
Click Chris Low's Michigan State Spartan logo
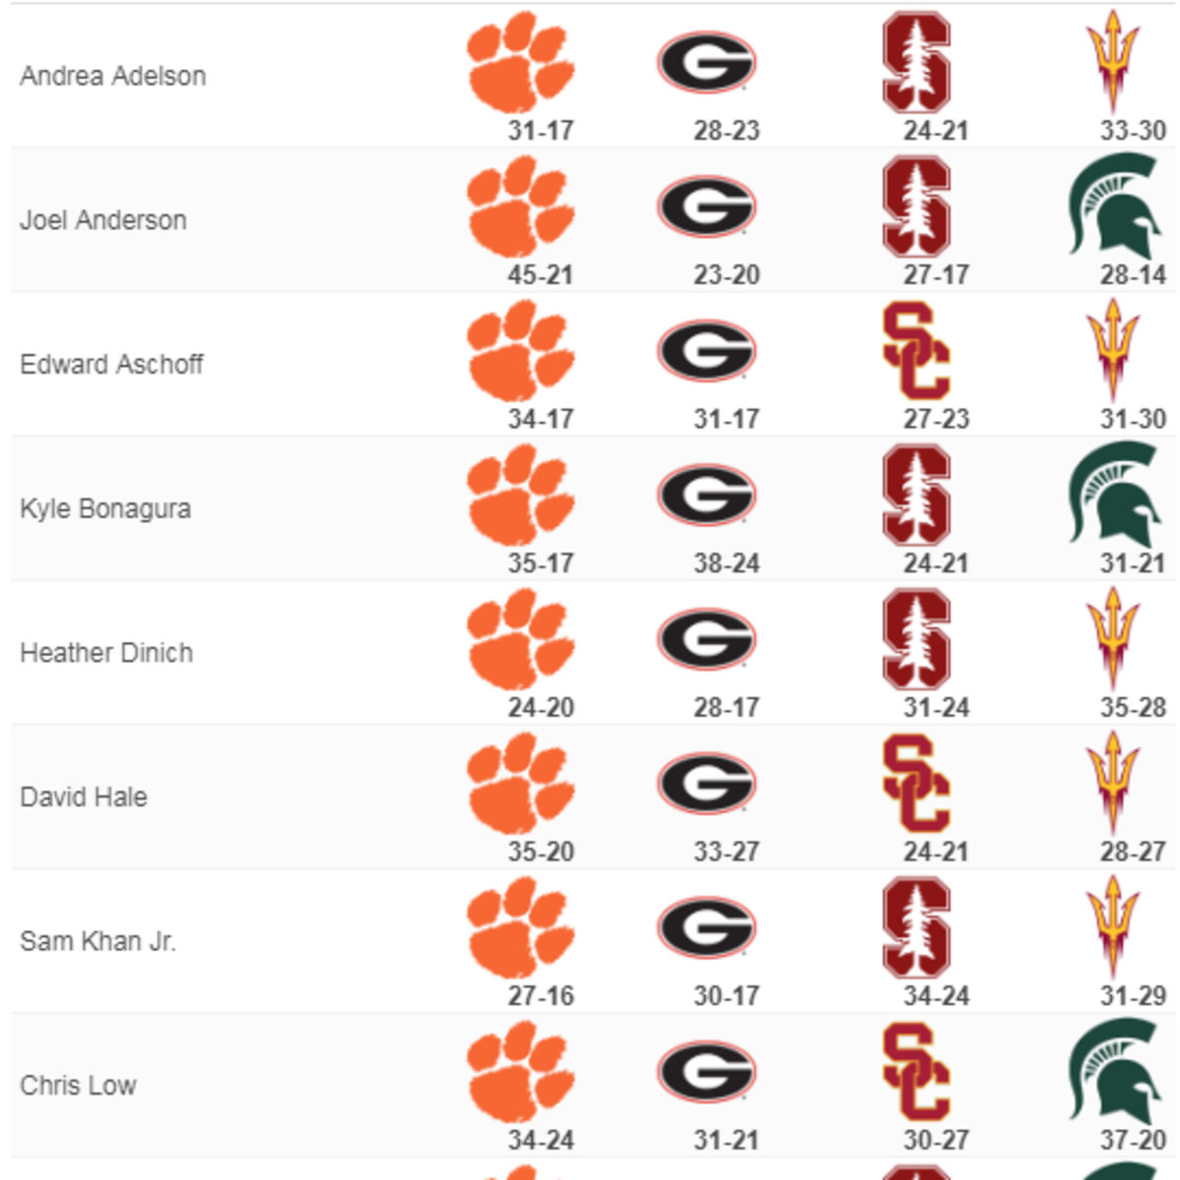click(1113, 1072)
